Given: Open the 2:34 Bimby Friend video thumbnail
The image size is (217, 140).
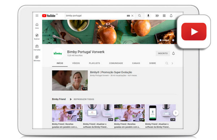Looking at the screenshot, I should [x=129, y=113].
